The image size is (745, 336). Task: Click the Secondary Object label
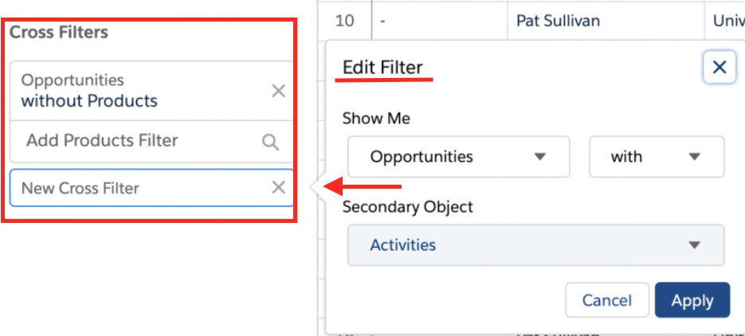tap(408, 207)
